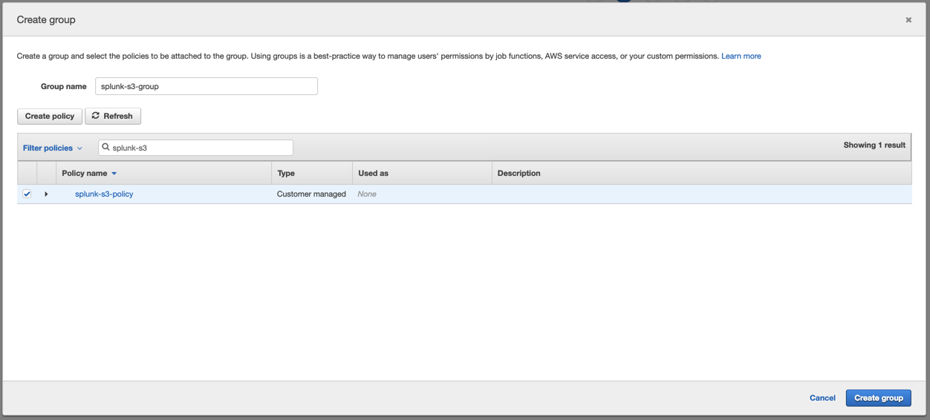
Task: Sort by Policy name column
Action: click(89, 173)
